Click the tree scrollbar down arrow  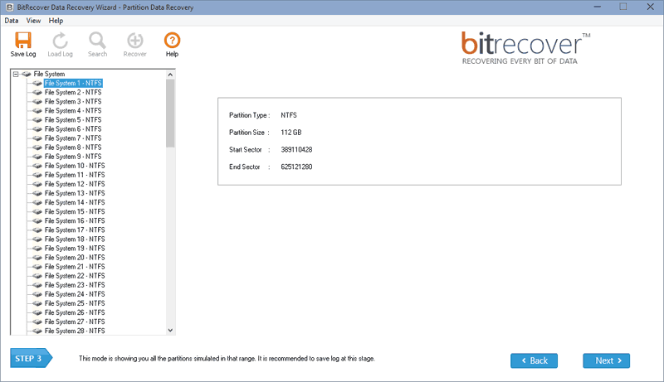(x=170, y=331)
